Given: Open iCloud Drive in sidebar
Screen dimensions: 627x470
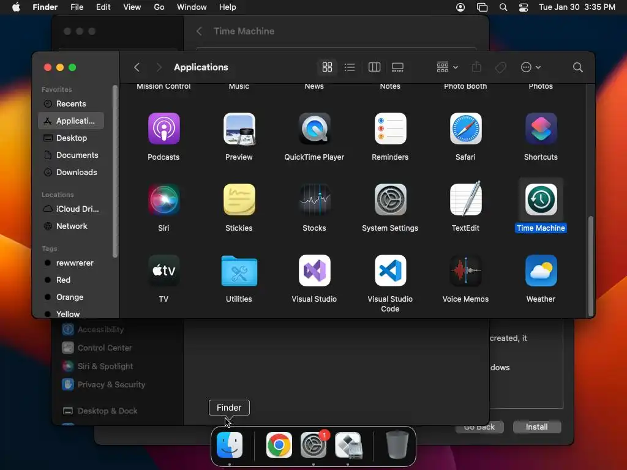Looking at the screenshot, I should 71,209.
